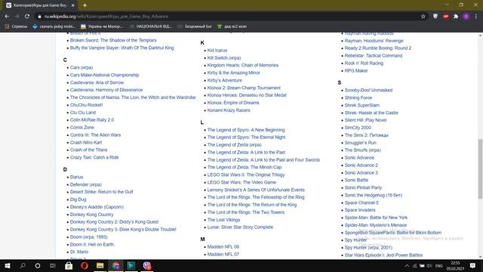
Task: Launch the Opera browser from taskbar
Action: 85,265
